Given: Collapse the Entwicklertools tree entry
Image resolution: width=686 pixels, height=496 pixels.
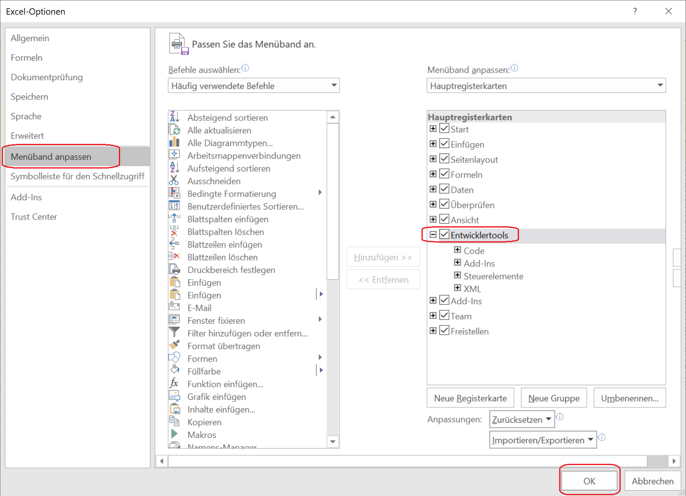Looking at the screenshot, I should (x=433, y=235).
